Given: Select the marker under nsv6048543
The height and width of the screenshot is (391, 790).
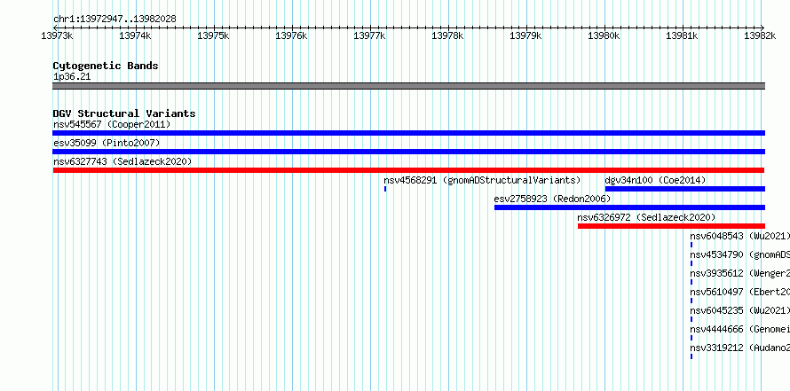Looking at the screenshot, I should [x=691, y=245].
